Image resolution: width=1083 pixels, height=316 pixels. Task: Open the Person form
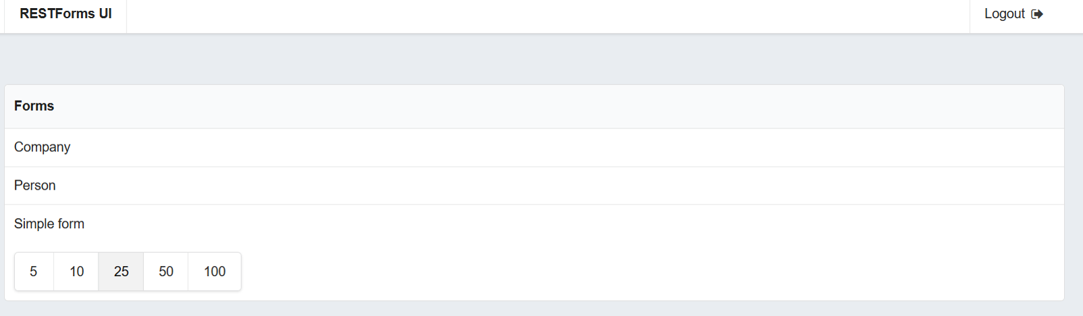pos(35,186)
